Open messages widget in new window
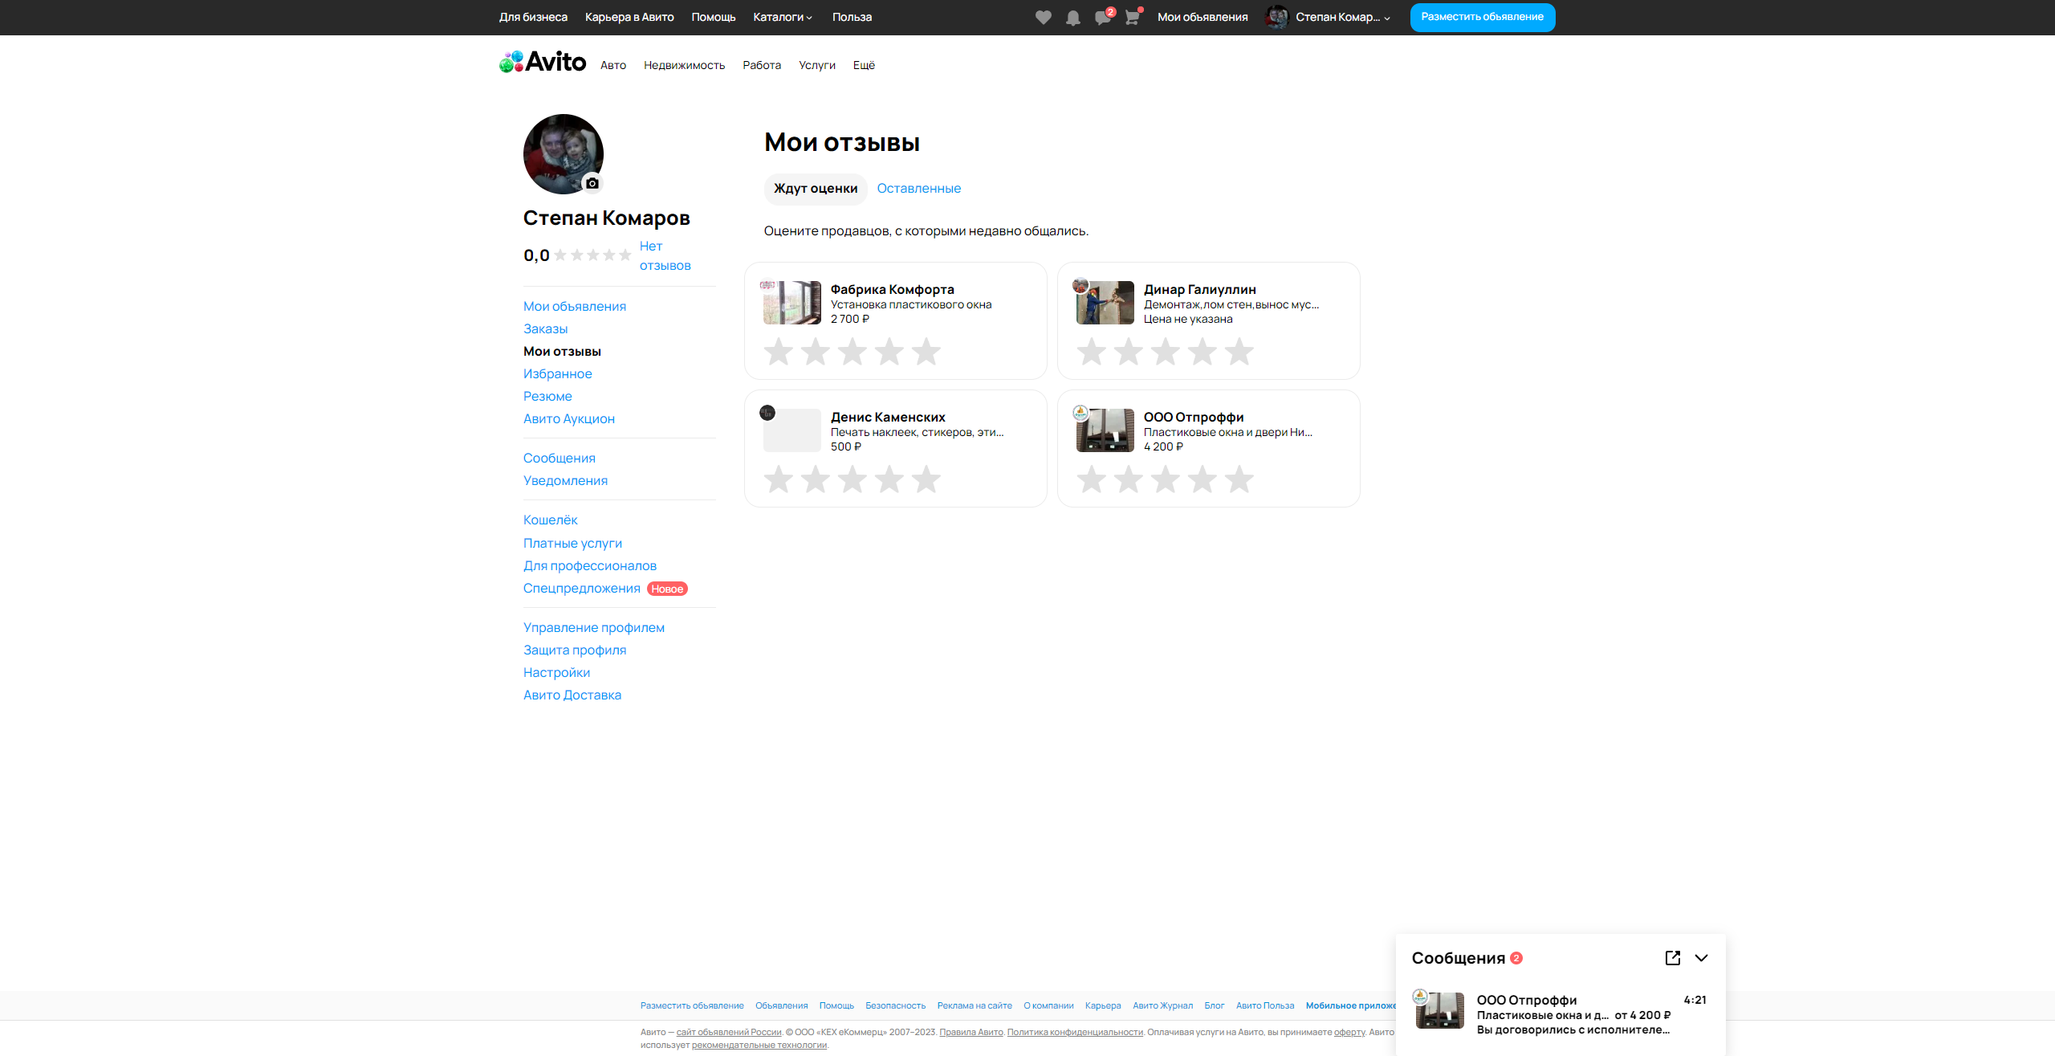 click(1673, 957)
